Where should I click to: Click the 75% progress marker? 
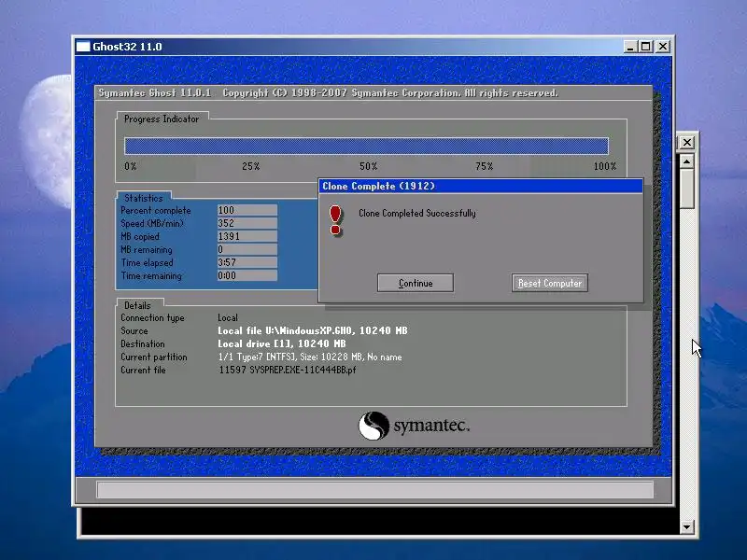(x=484, y=166)
